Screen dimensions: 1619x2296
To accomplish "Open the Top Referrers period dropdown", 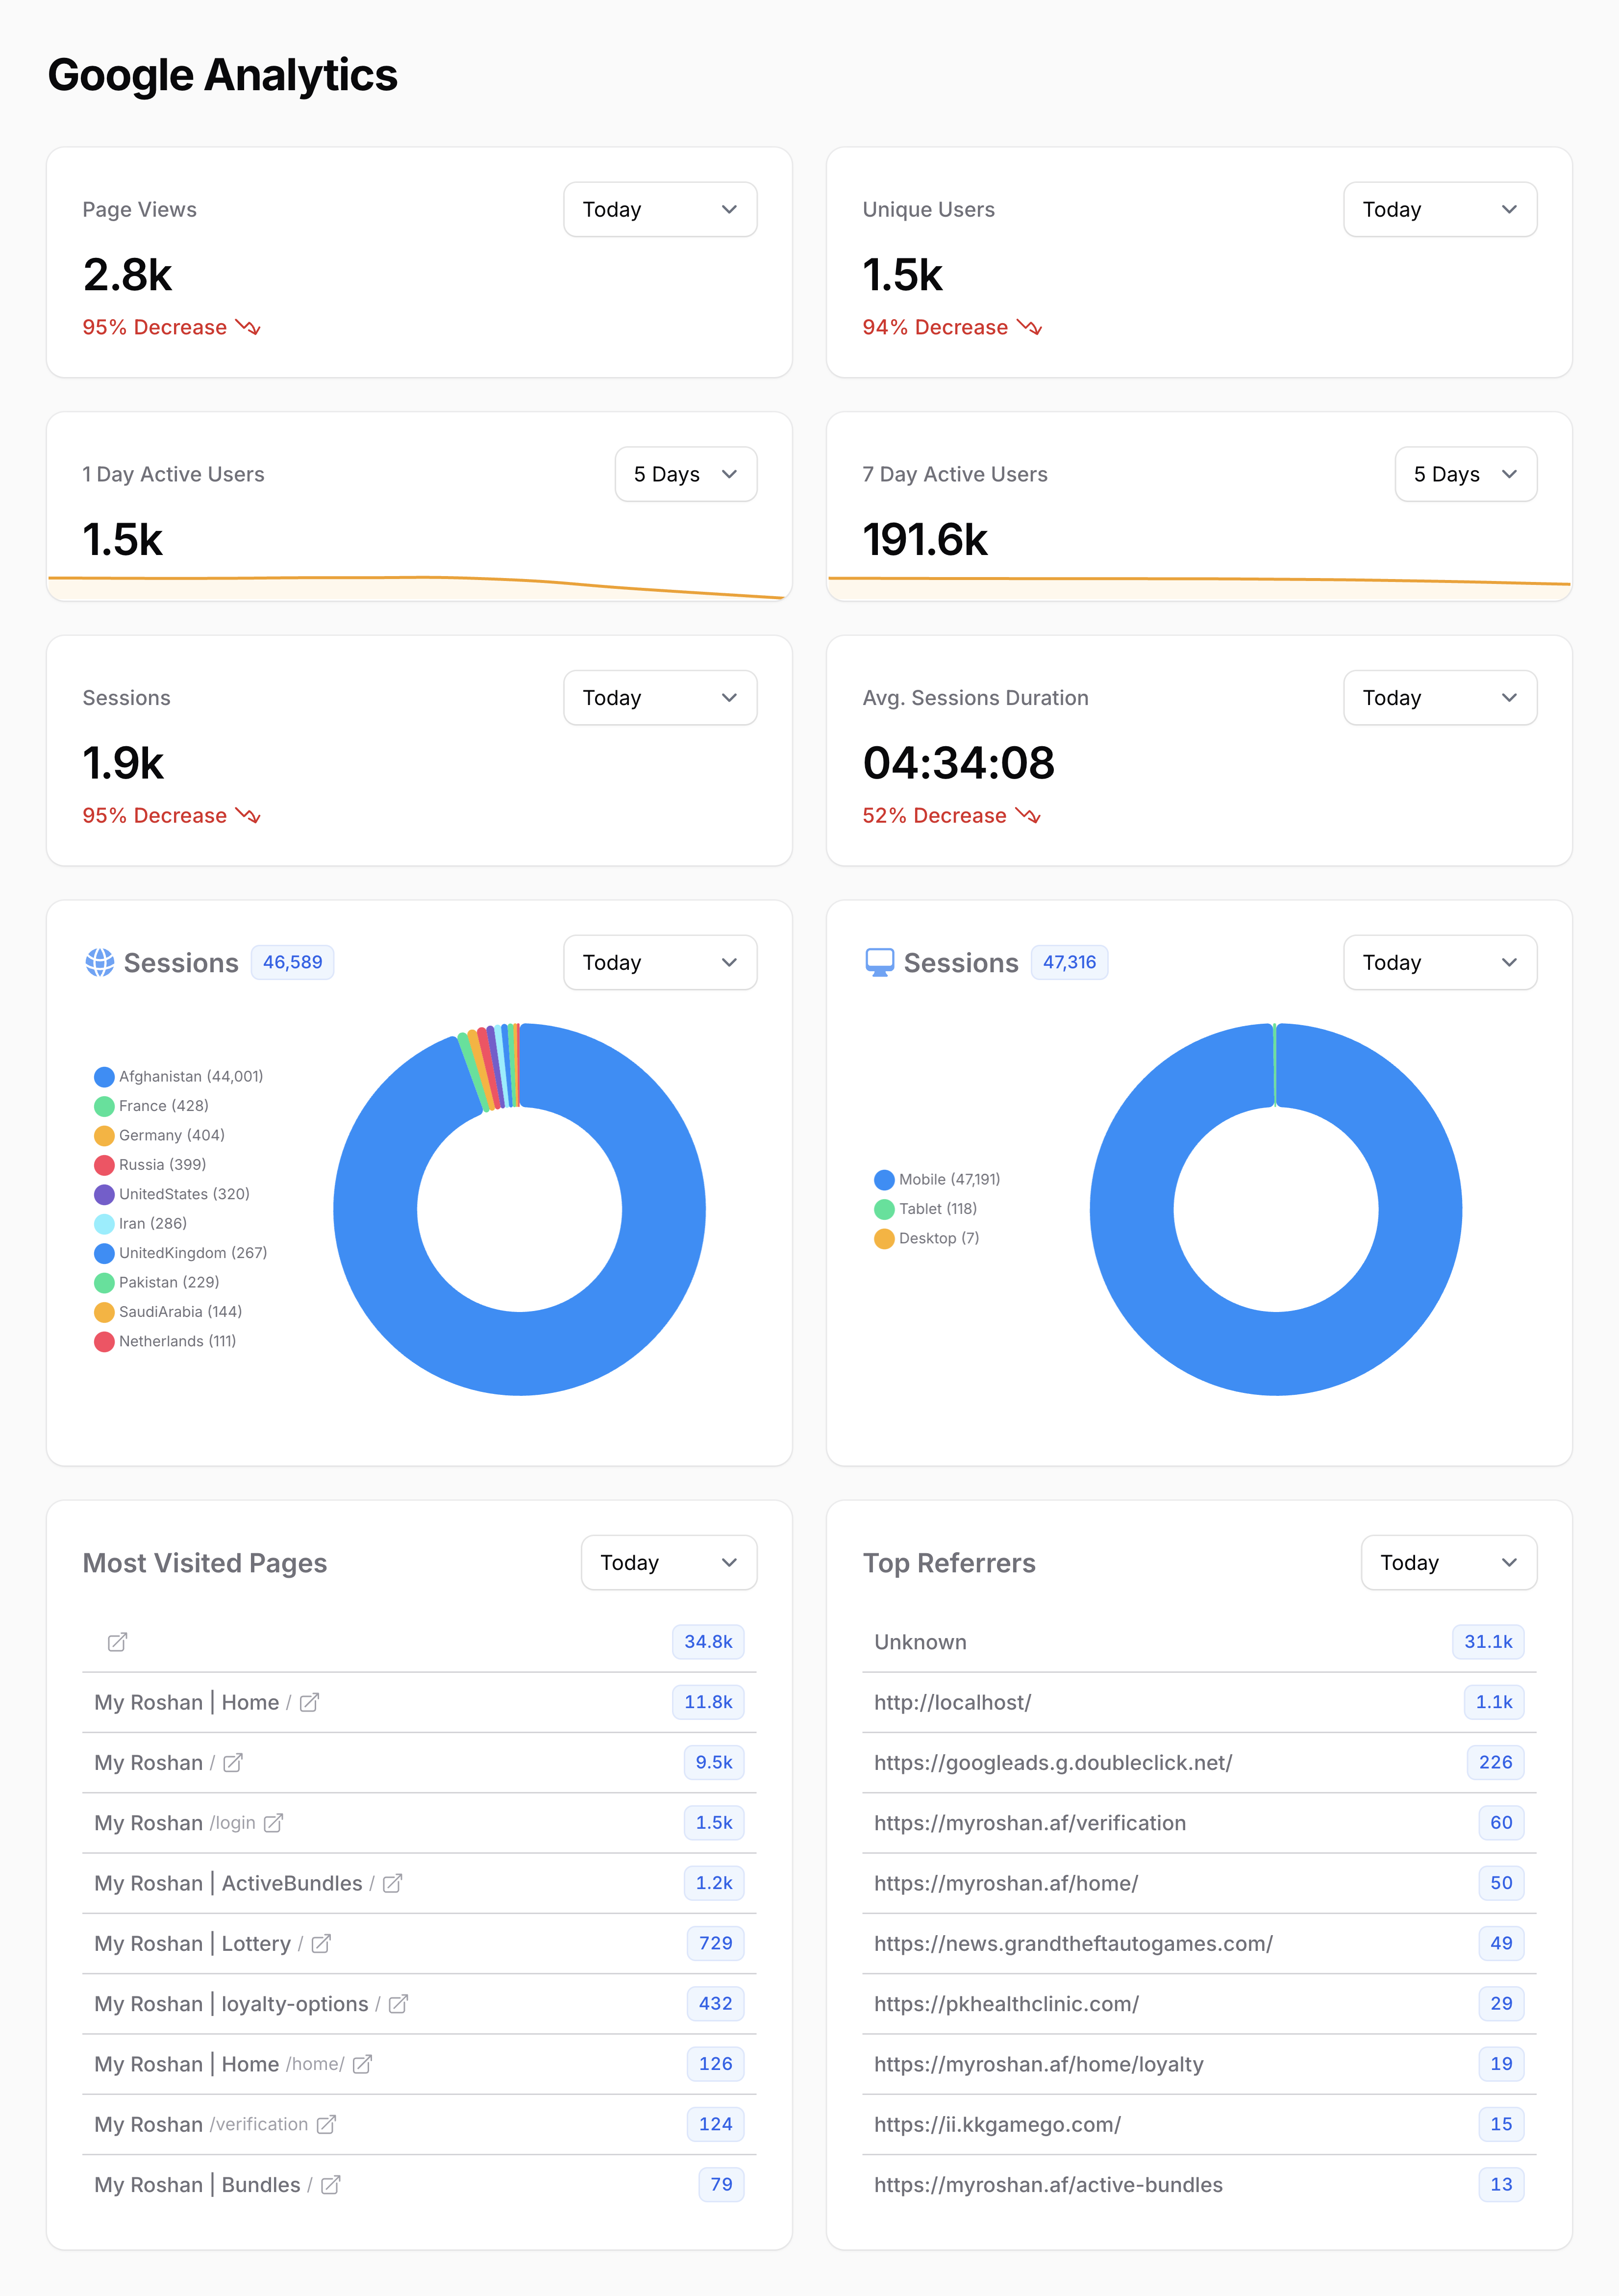I will coord(1448,1562).
